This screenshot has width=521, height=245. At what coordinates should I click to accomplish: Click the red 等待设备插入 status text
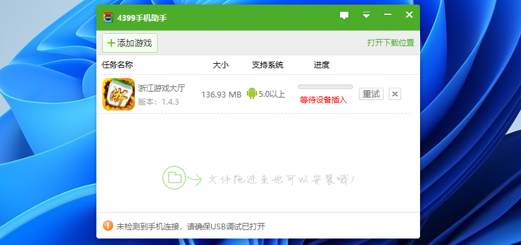pos(323,100)
